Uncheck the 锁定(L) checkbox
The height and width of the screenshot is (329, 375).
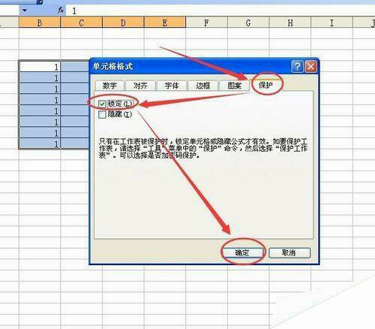click(102, 104)
